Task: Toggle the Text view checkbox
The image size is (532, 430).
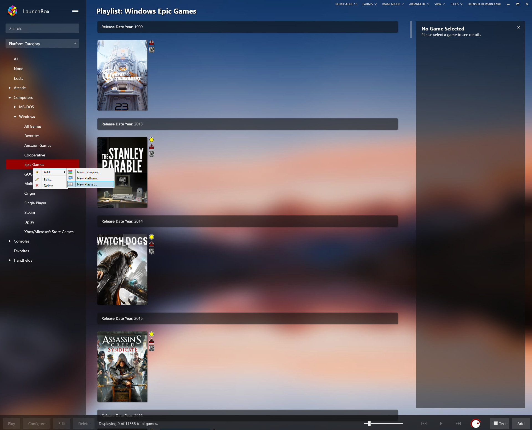Action: 496,423
